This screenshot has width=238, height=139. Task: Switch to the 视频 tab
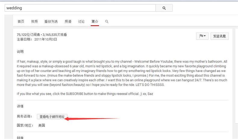(34, 22)
